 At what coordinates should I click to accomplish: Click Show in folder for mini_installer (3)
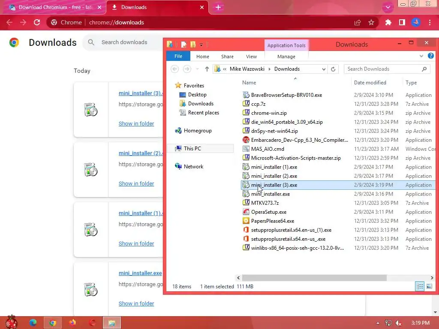tap(136, 123)
